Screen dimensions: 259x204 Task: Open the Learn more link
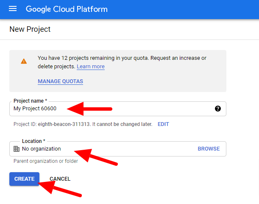pyautogui.click(x=91, y=67)
